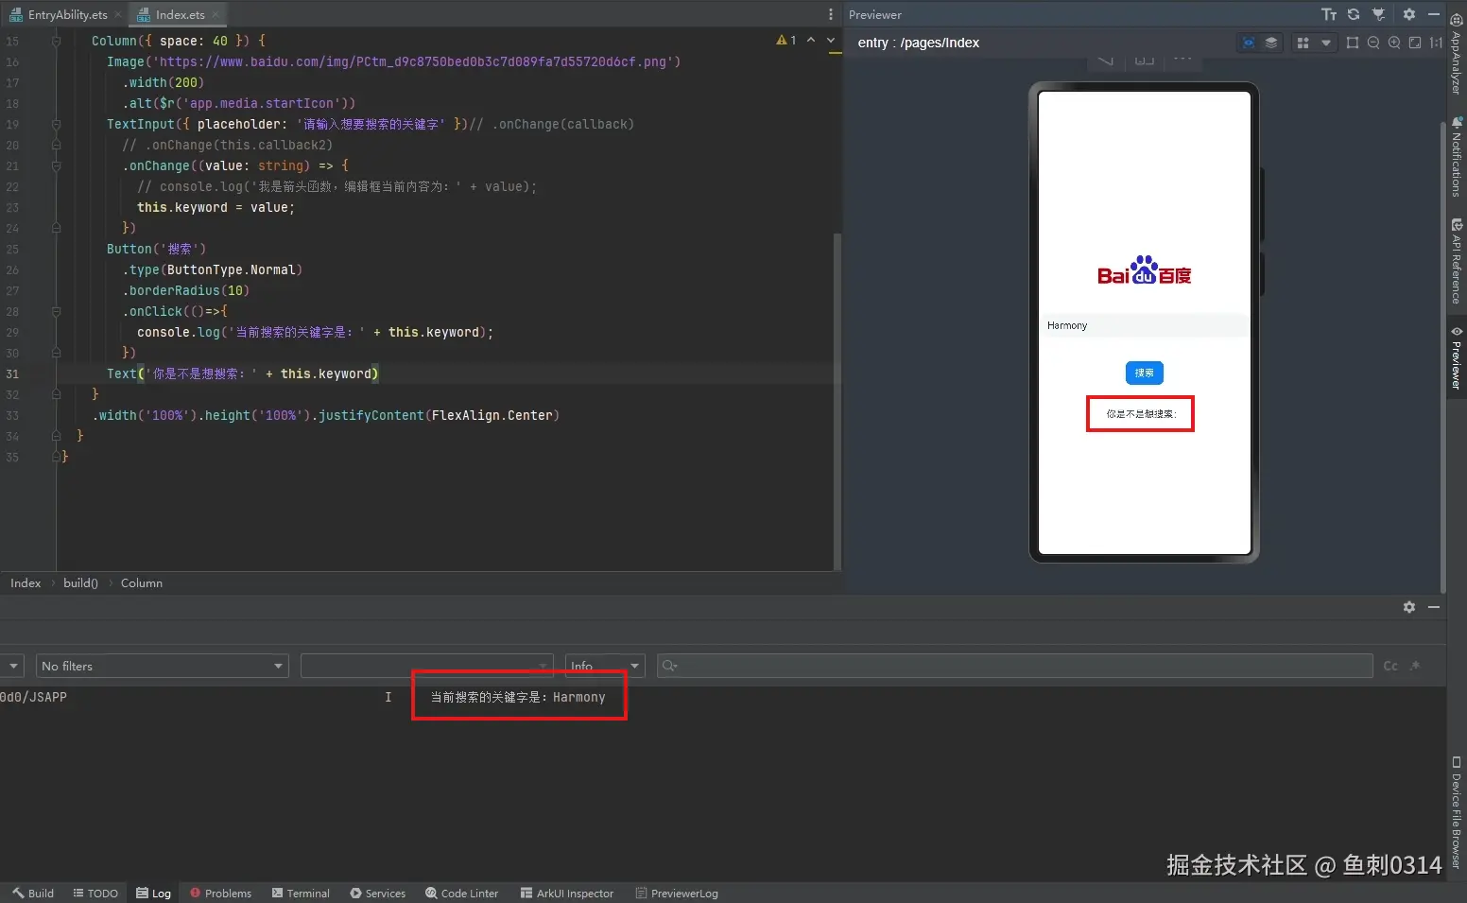Open the Notifications side panel
Image resolution: width=1467 pixels, height=903 pixels.
click(1457, 156)
